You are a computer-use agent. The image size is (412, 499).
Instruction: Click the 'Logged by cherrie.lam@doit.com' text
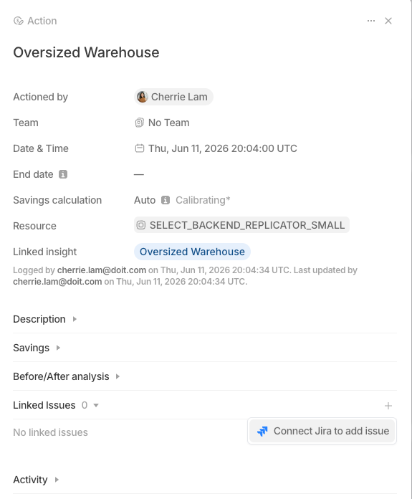tap(80, 270)
